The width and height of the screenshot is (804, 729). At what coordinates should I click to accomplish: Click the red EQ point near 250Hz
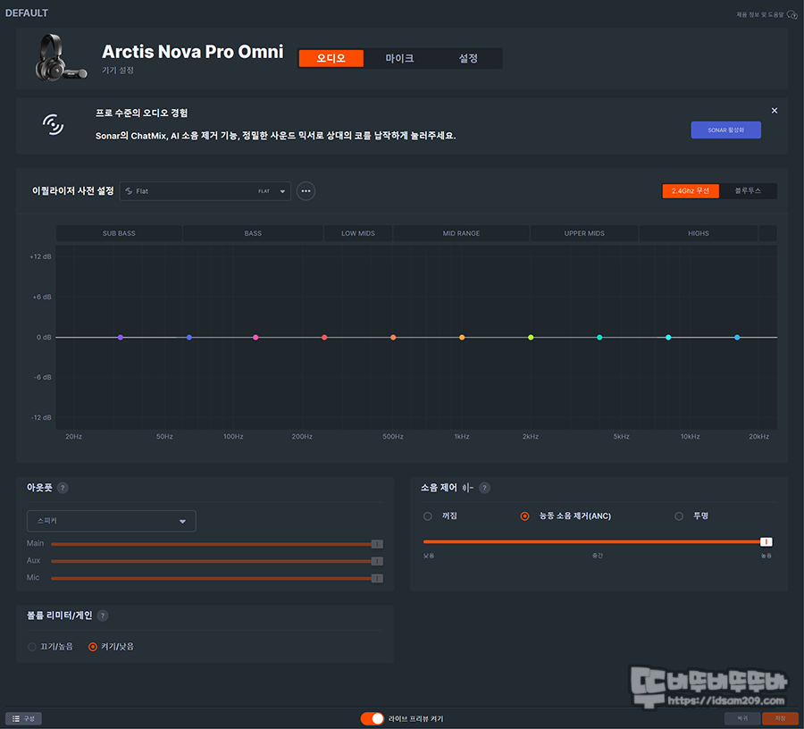tap(324, 338)
